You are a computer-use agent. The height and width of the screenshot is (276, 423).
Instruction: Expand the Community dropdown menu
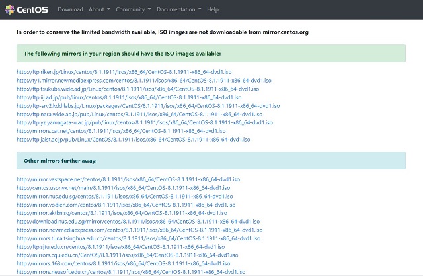pyautogui.click(x=134, y=9)
